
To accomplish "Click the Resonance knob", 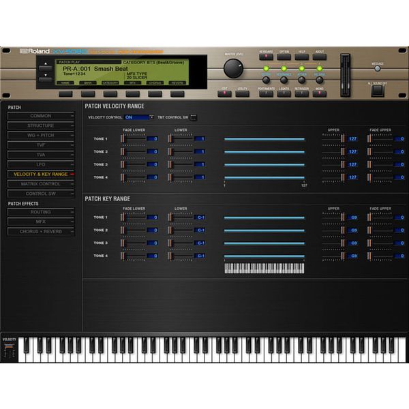I will click(284, 80).
